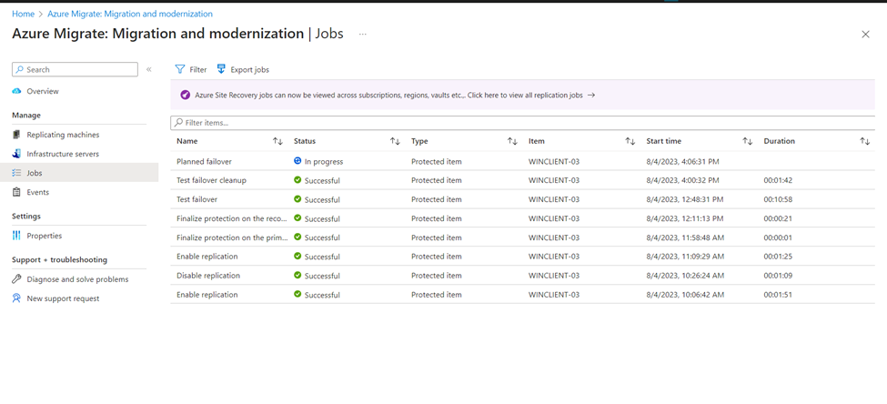Image resolution: width=887 pixels, height=404 pixels.
Task: Close the Jobs blade with X
Action: click(x=865, y=35)
